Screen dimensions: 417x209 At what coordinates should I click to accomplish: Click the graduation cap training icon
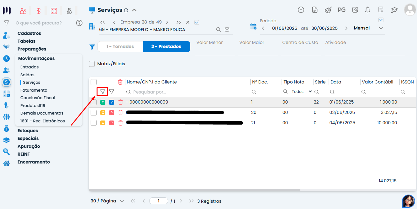point(394,10)
